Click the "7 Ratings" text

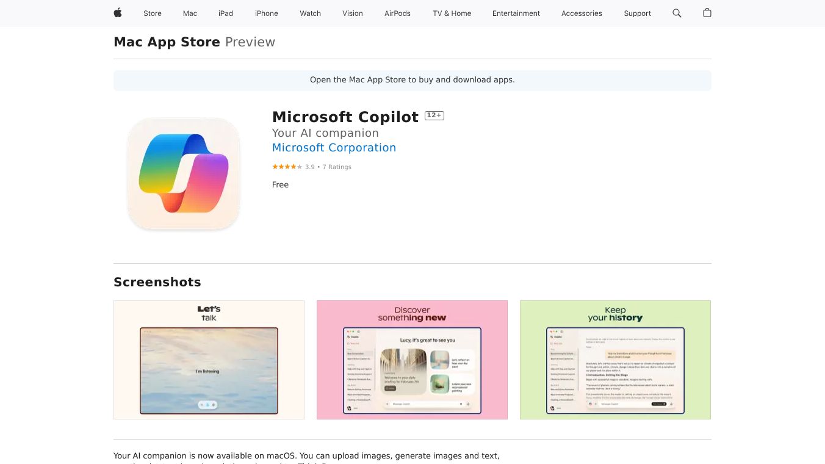click(x=337, y=167)
